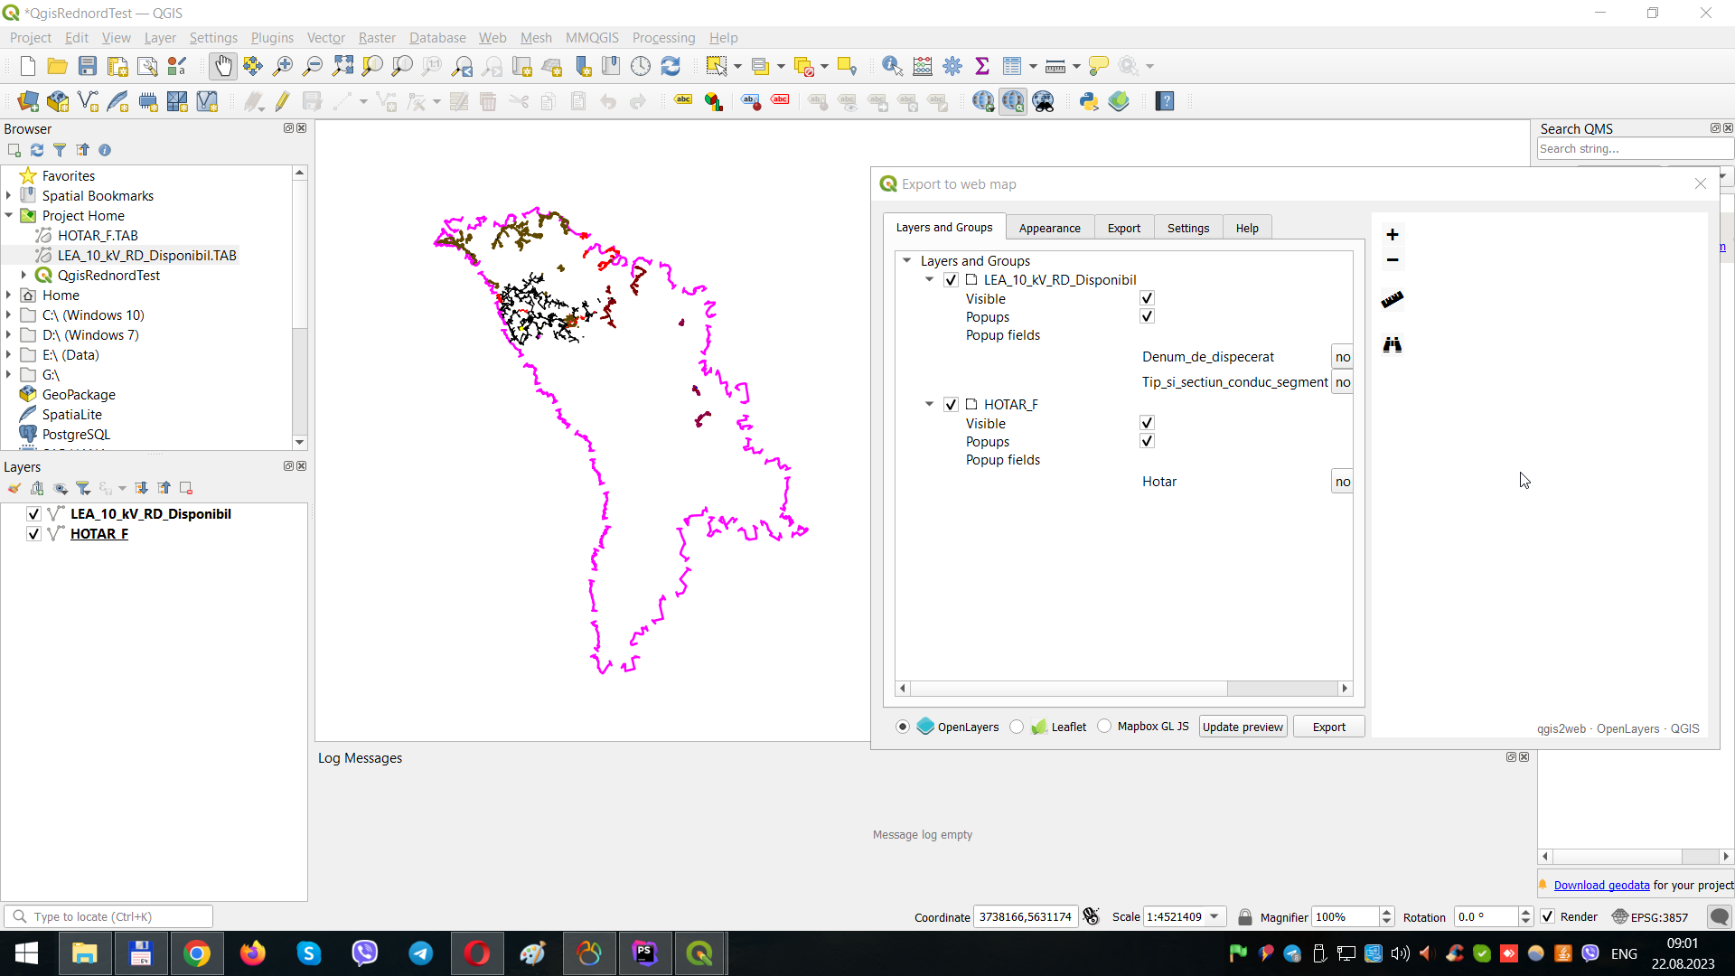Click the Update preview button
1735x976 pixels.
point(1243,727)
